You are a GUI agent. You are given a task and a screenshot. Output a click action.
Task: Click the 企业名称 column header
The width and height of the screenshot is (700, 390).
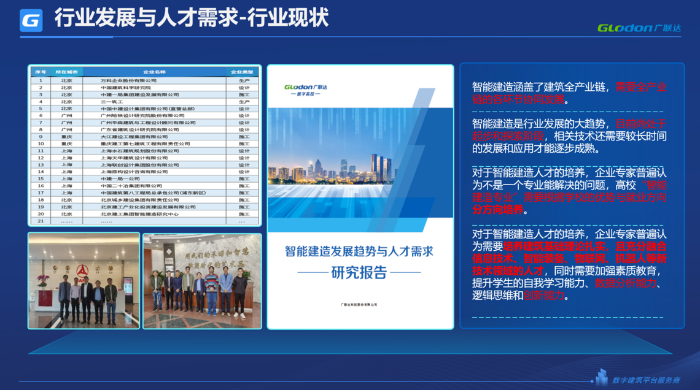click(154, 72)
